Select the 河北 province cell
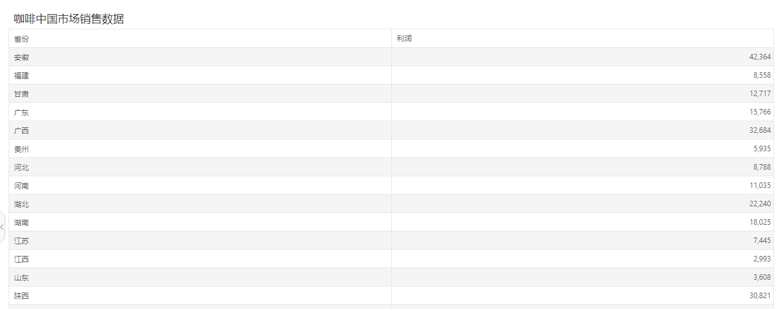This screenshot has width=782, height=311. coord(200,167)
